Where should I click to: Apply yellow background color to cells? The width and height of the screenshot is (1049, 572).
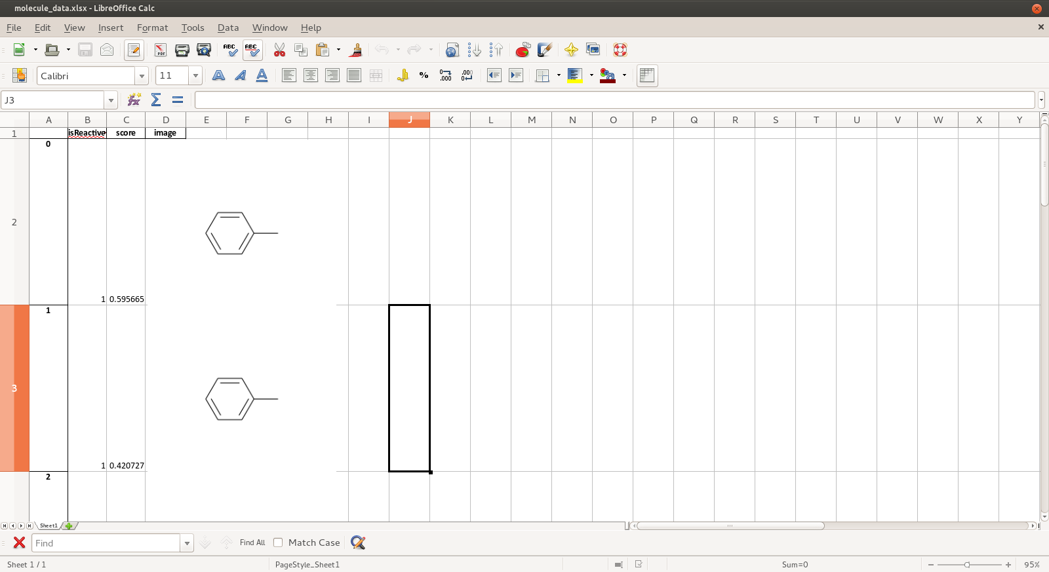point(575,75)
